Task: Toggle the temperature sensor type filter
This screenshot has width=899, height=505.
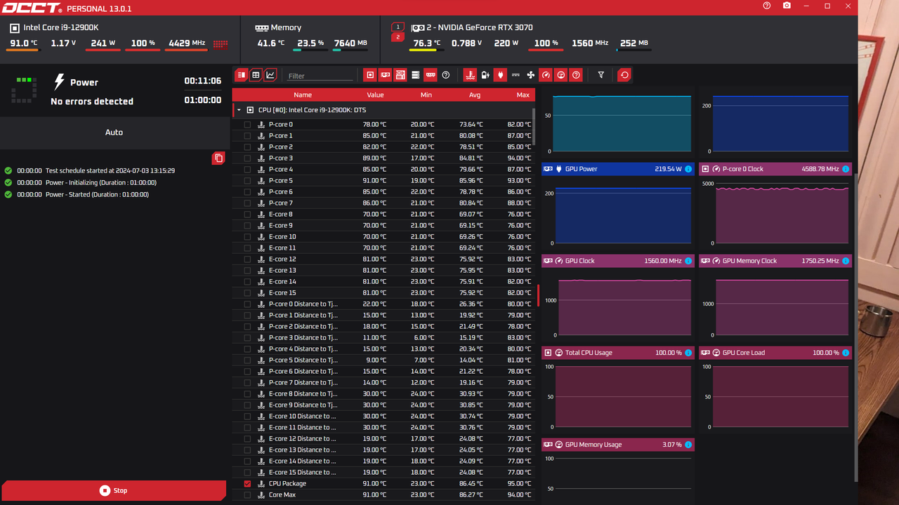Action: tap(471, 75)
